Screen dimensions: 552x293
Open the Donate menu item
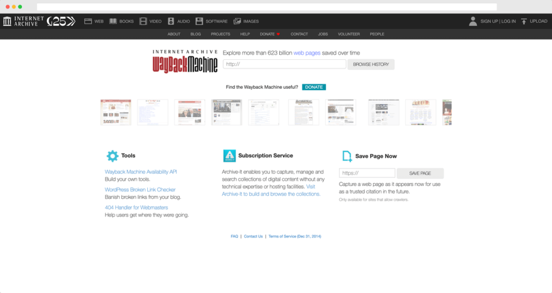coord(267,34)
